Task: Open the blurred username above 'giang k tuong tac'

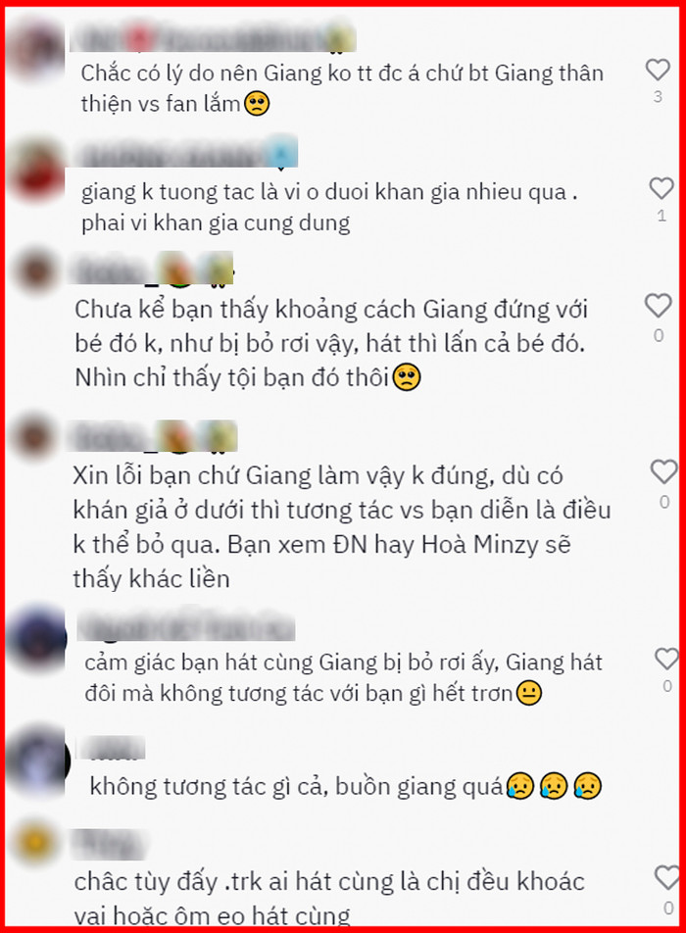Action: click(x=185, y=152)
